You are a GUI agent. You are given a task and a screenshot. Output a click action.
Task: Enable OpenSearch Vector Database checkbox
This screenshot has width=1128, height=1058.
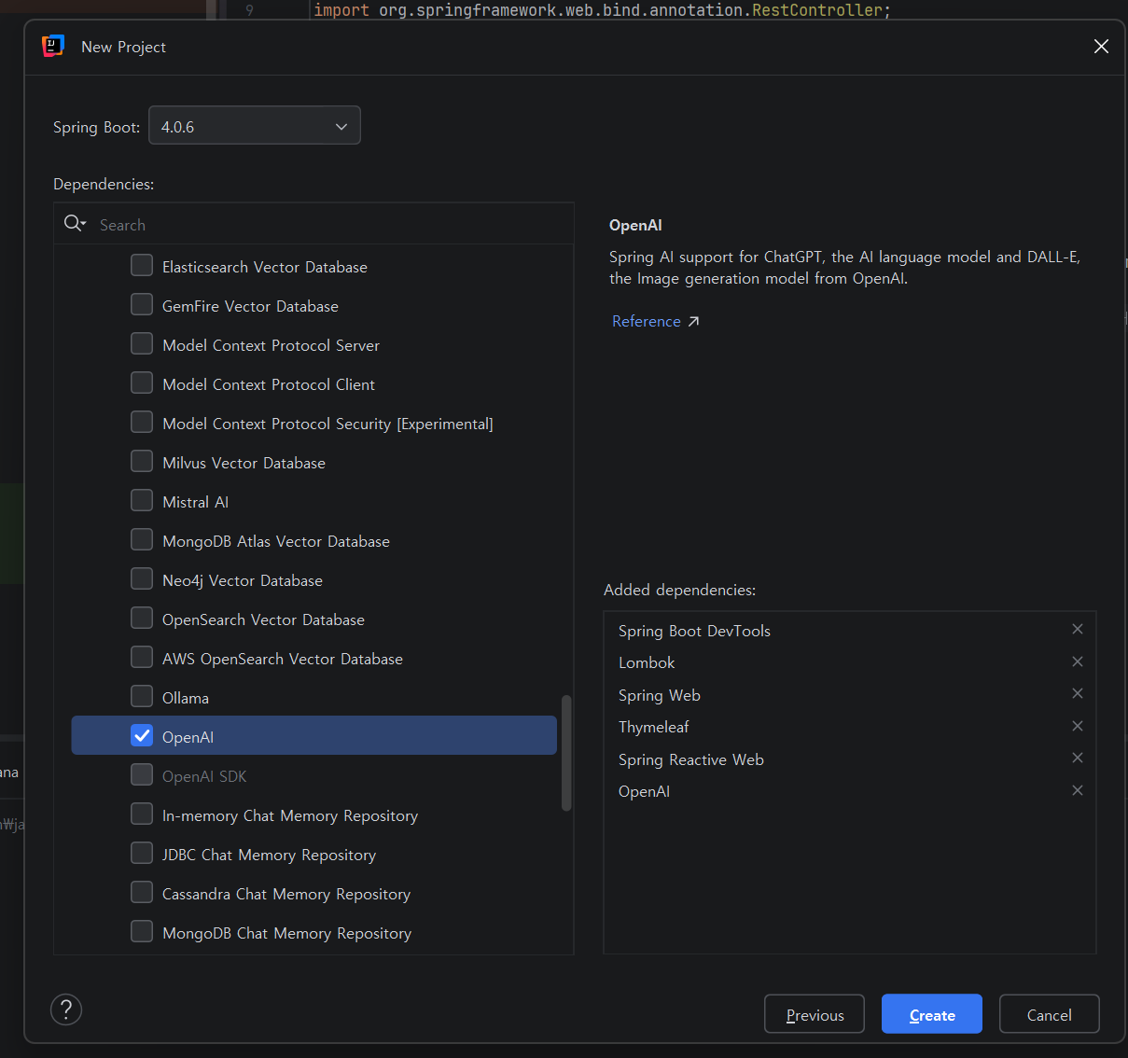142,619
